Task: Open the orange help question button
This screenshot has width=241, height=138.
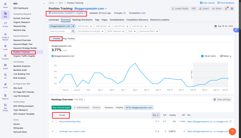Action: [x=232, y=131]
